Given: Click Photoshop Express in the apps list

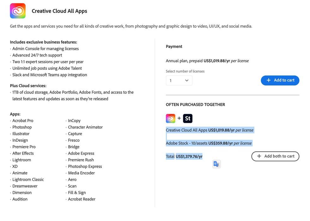Looking at the screenshot, I should point(85,166).
